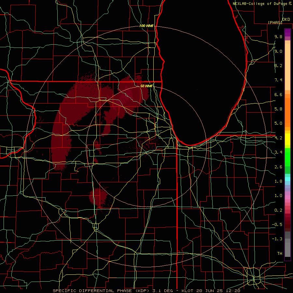Pick the yellow band of the color scale
The image size is (293, 293).
point(287,139)
